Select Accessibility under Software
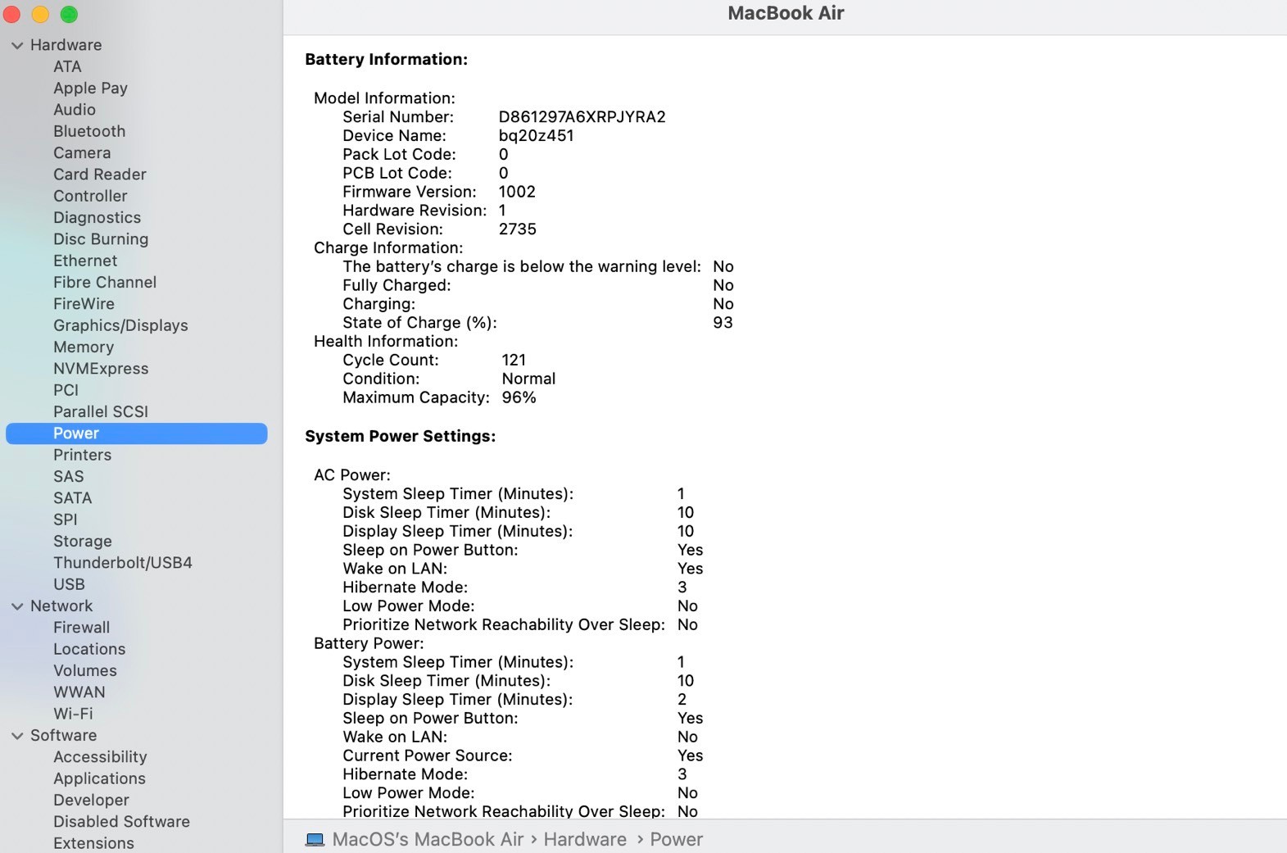 100,757
